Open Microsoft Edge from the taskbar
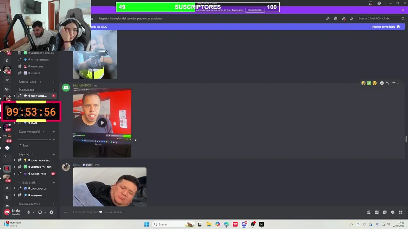408x229 pixels. (x=226, y=224)
